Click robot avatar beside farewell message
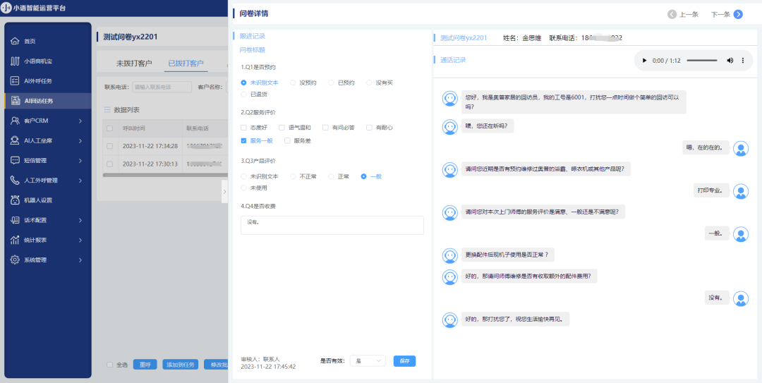Screen dimensions: 762x383 449,320
